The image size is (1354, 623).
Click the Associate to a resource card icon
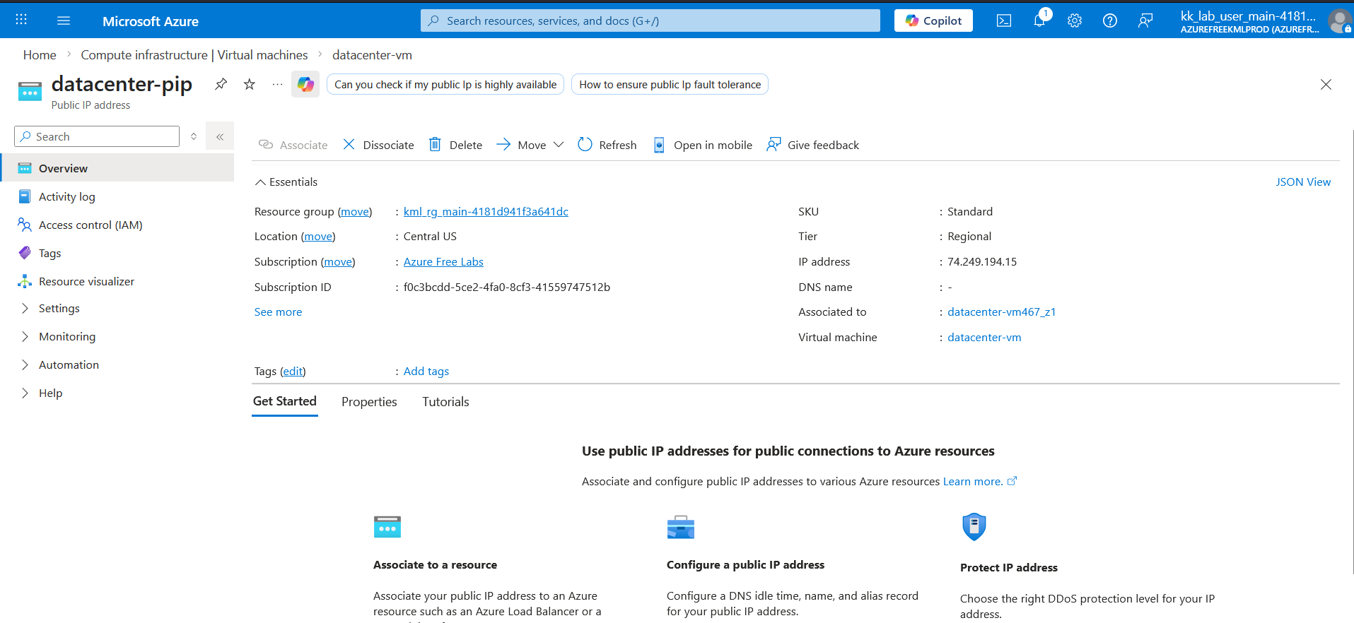tap(387, 527)
